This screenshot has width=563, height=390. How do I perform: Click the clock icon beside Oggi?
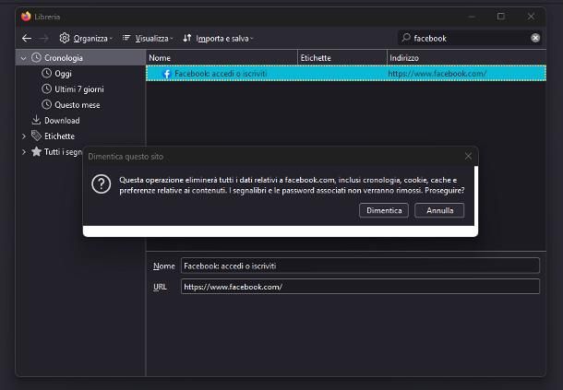(47, 73)
